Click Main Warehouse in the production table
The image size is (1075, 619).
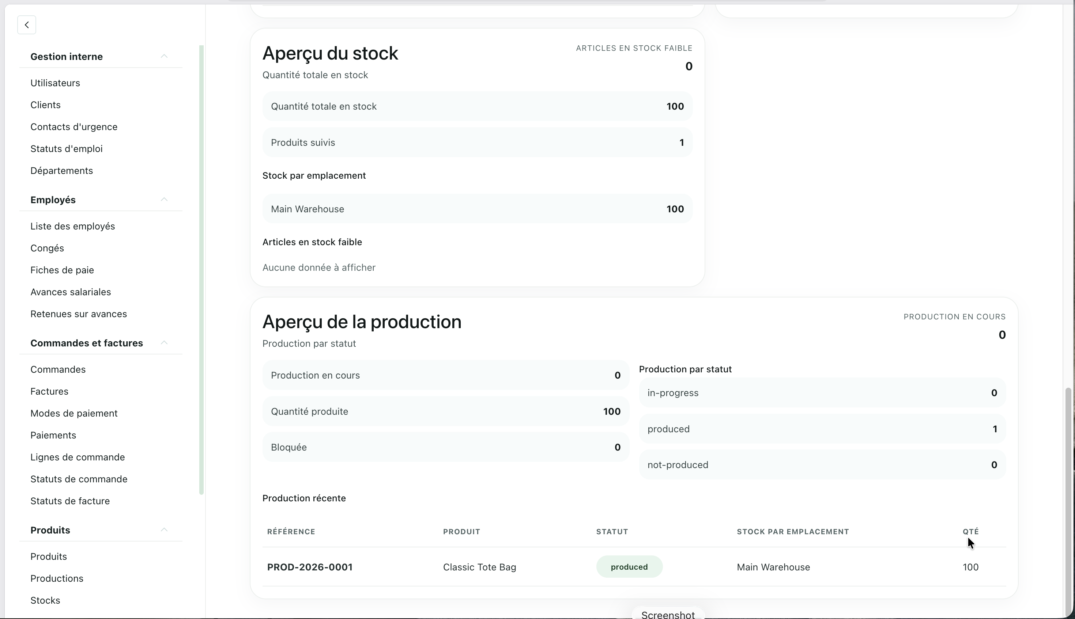773,567
